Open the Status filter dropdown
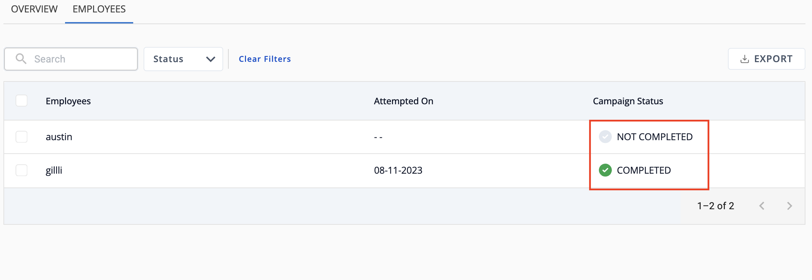The height and width of the screenshot is (280, 812). pos(183,59)
